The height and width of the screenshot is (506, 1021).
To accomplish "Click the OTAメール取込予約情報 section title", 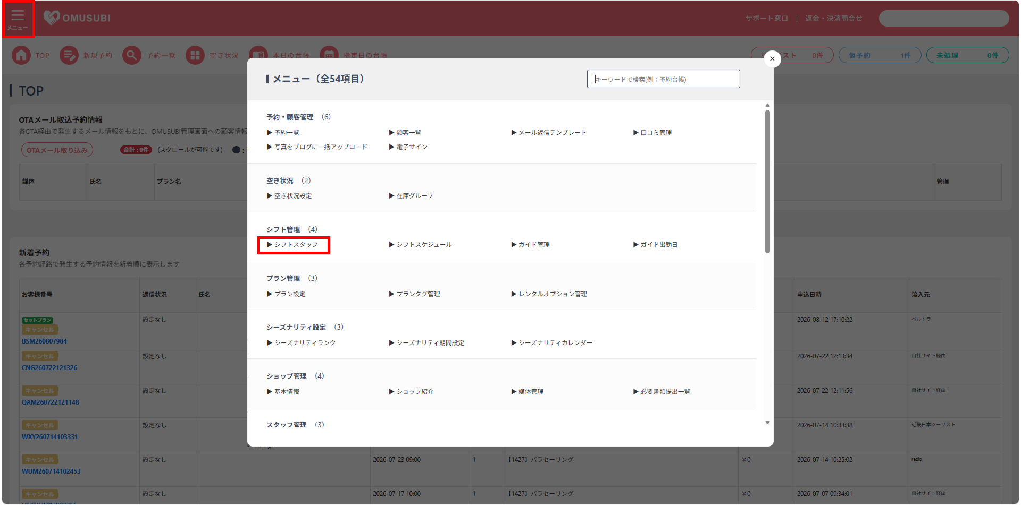I will (x=61, y=120).
